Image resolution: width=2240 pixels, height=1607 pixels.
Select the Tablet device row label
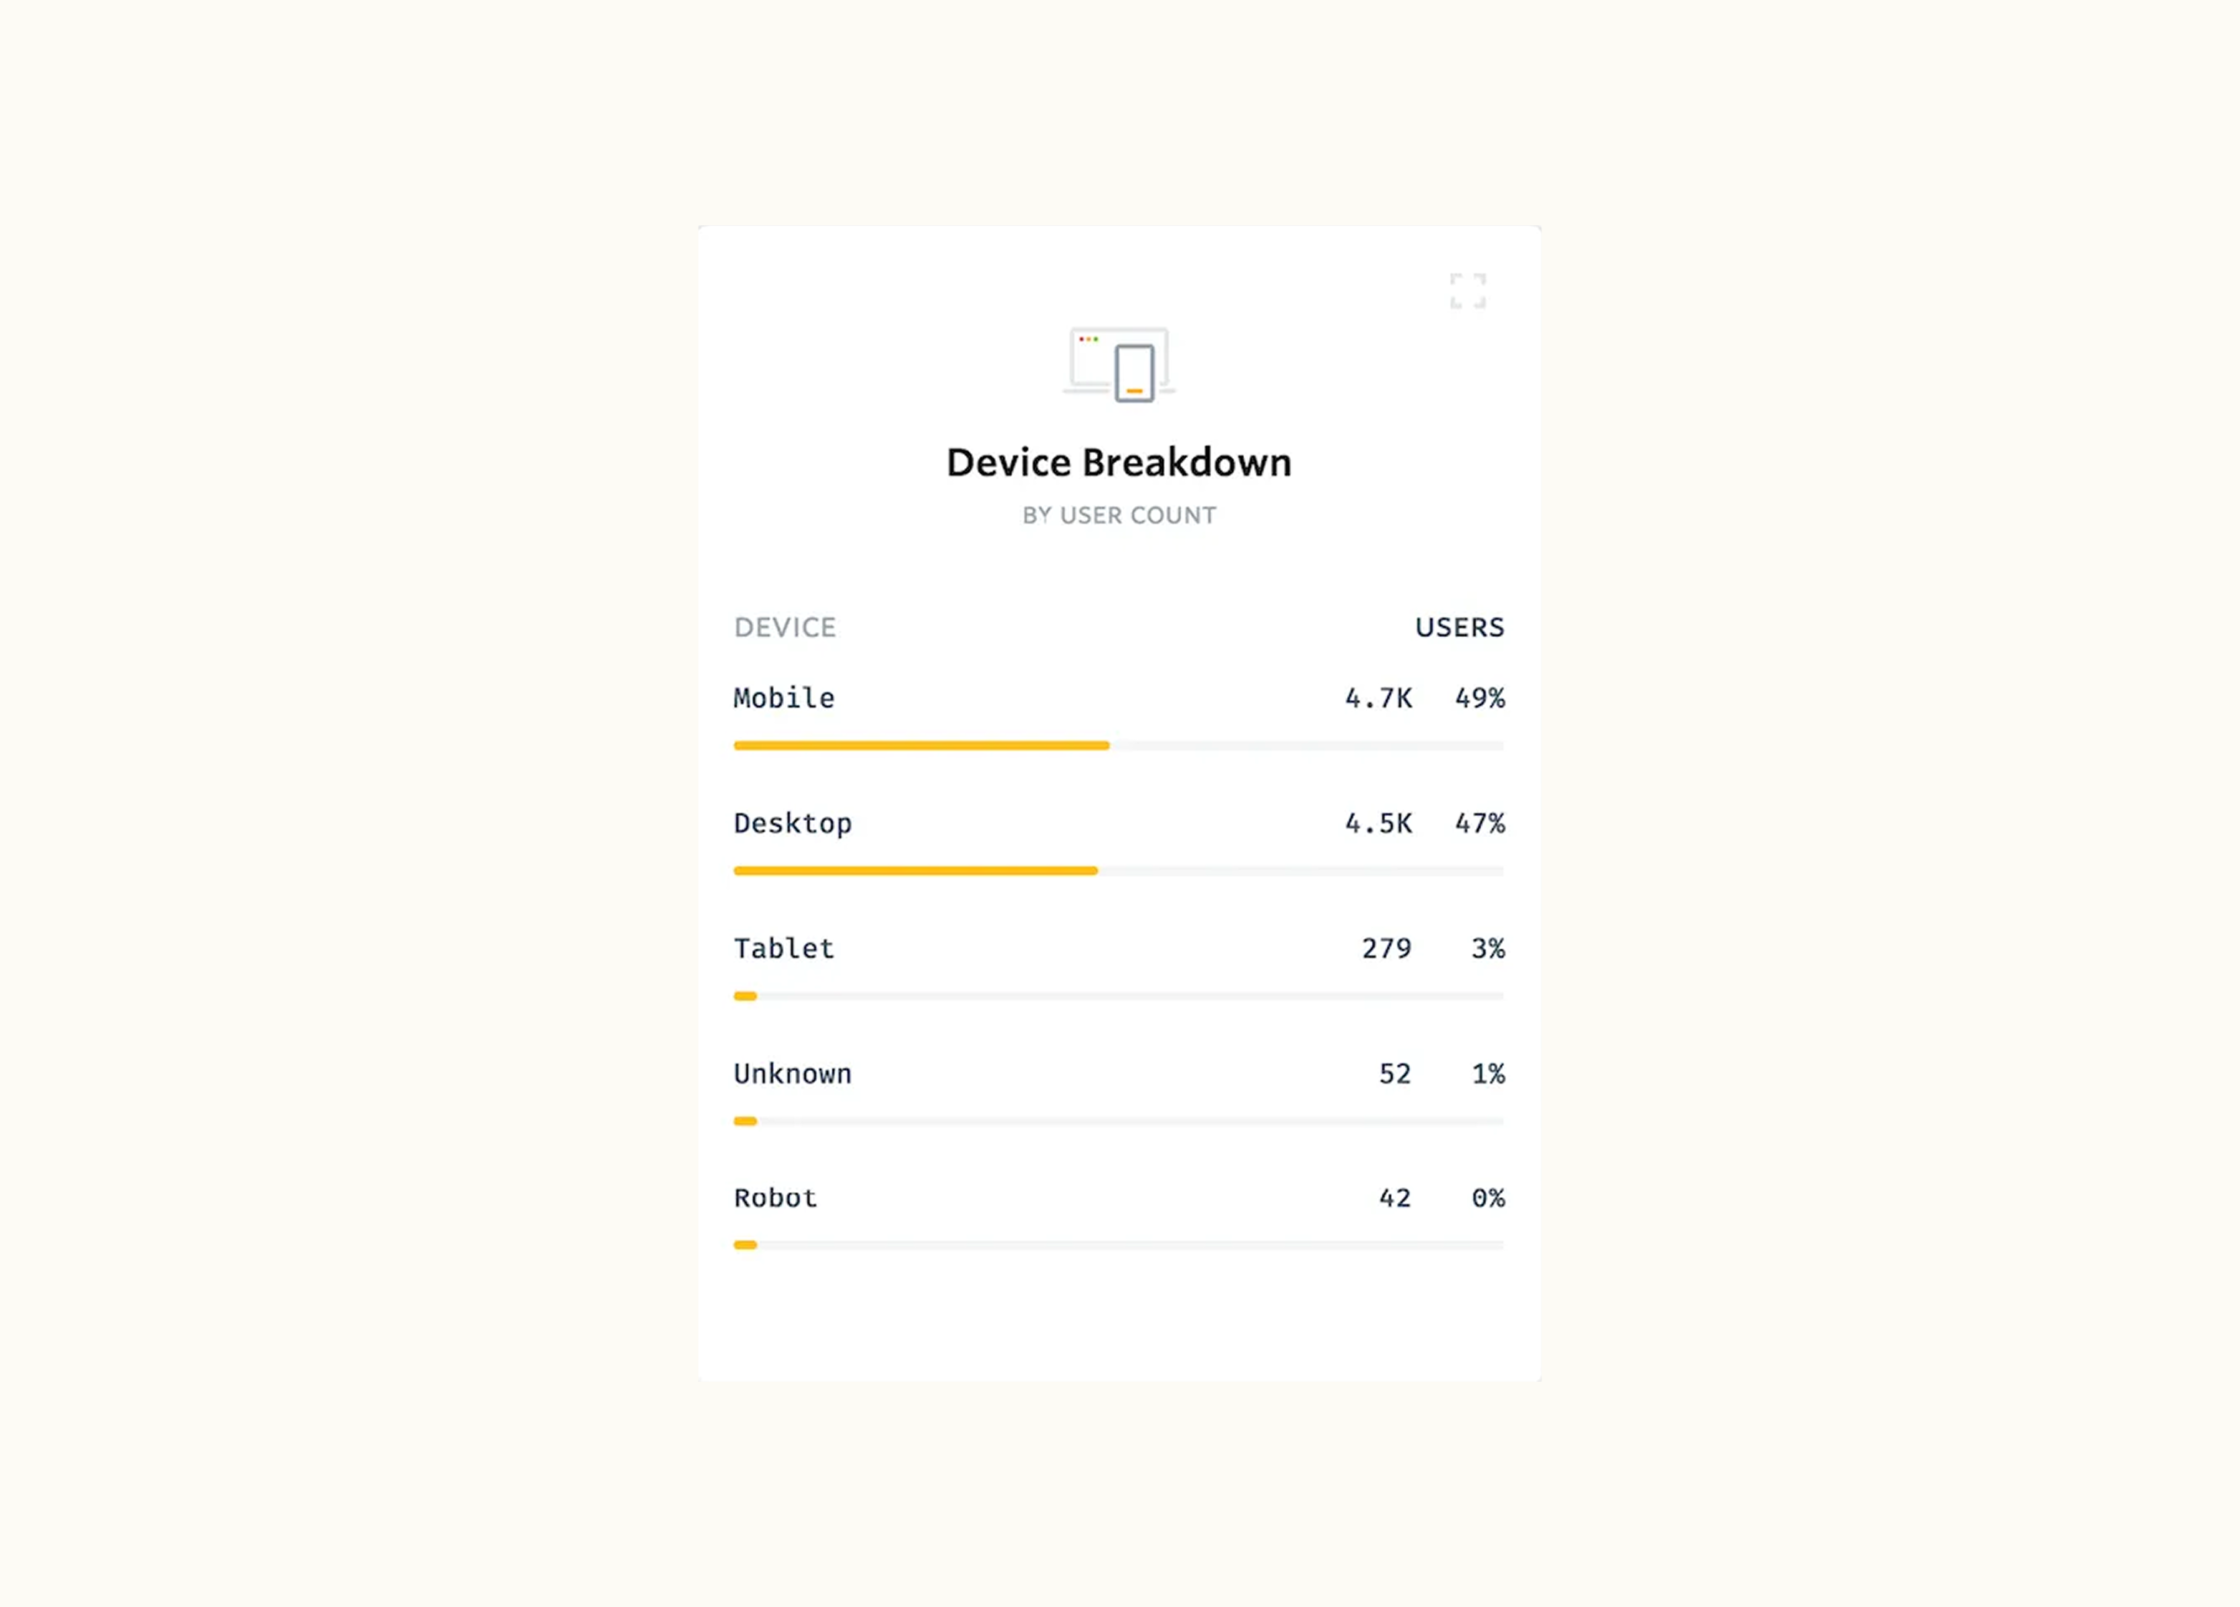[x=784, y=949]
